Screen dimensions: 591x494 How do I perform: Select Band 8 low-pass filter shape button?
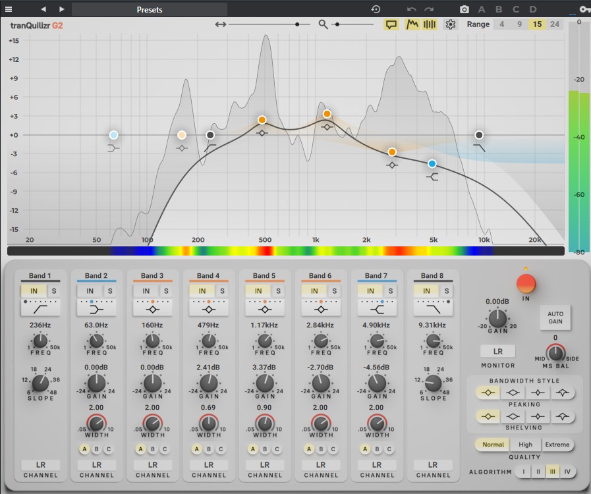tap(433, 310)
